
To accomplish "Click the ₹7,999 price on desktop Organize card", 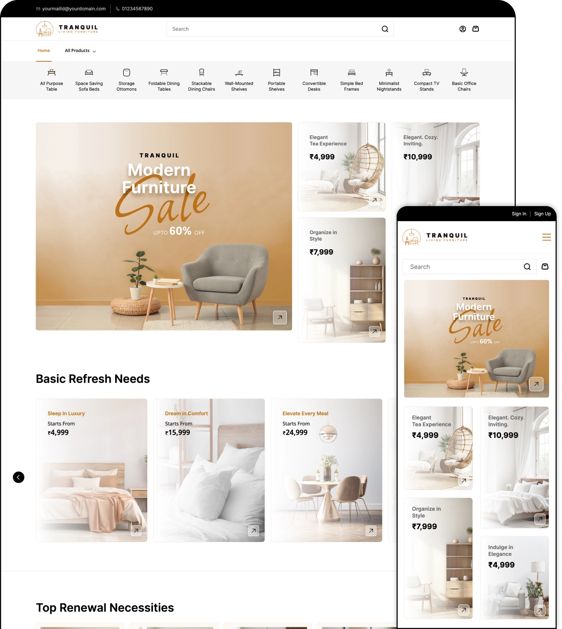I will (321, 252).
